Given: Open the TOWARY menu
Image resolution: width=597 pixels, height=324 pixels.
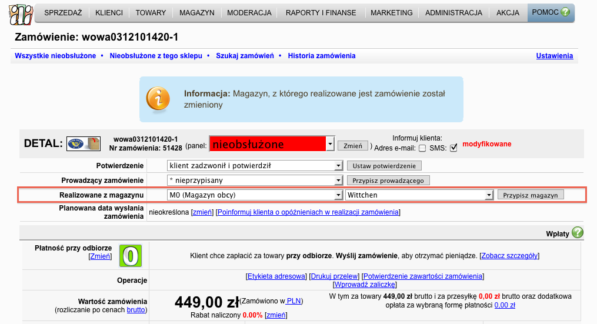Looking at the screenshot, I should (x=151, y=12).
